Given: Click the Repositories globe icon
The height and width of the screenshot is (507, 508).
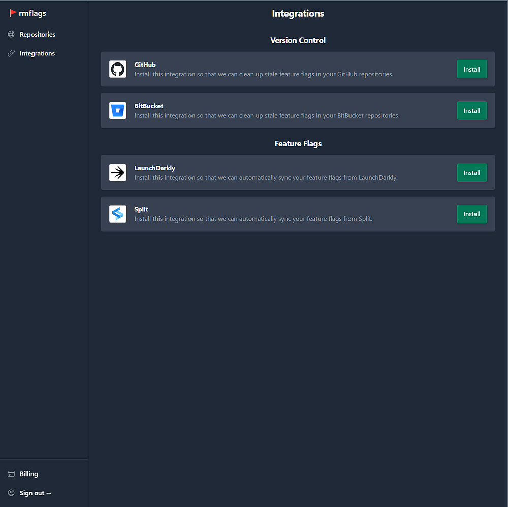Looking at the screenshot, I should pyautogui.click(x=11, y=35).
